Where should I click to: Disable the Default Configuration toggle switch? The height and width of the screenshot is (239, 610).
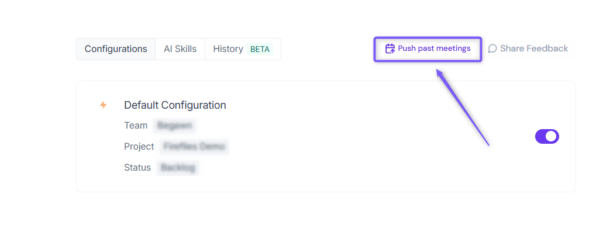click(547, 136)
